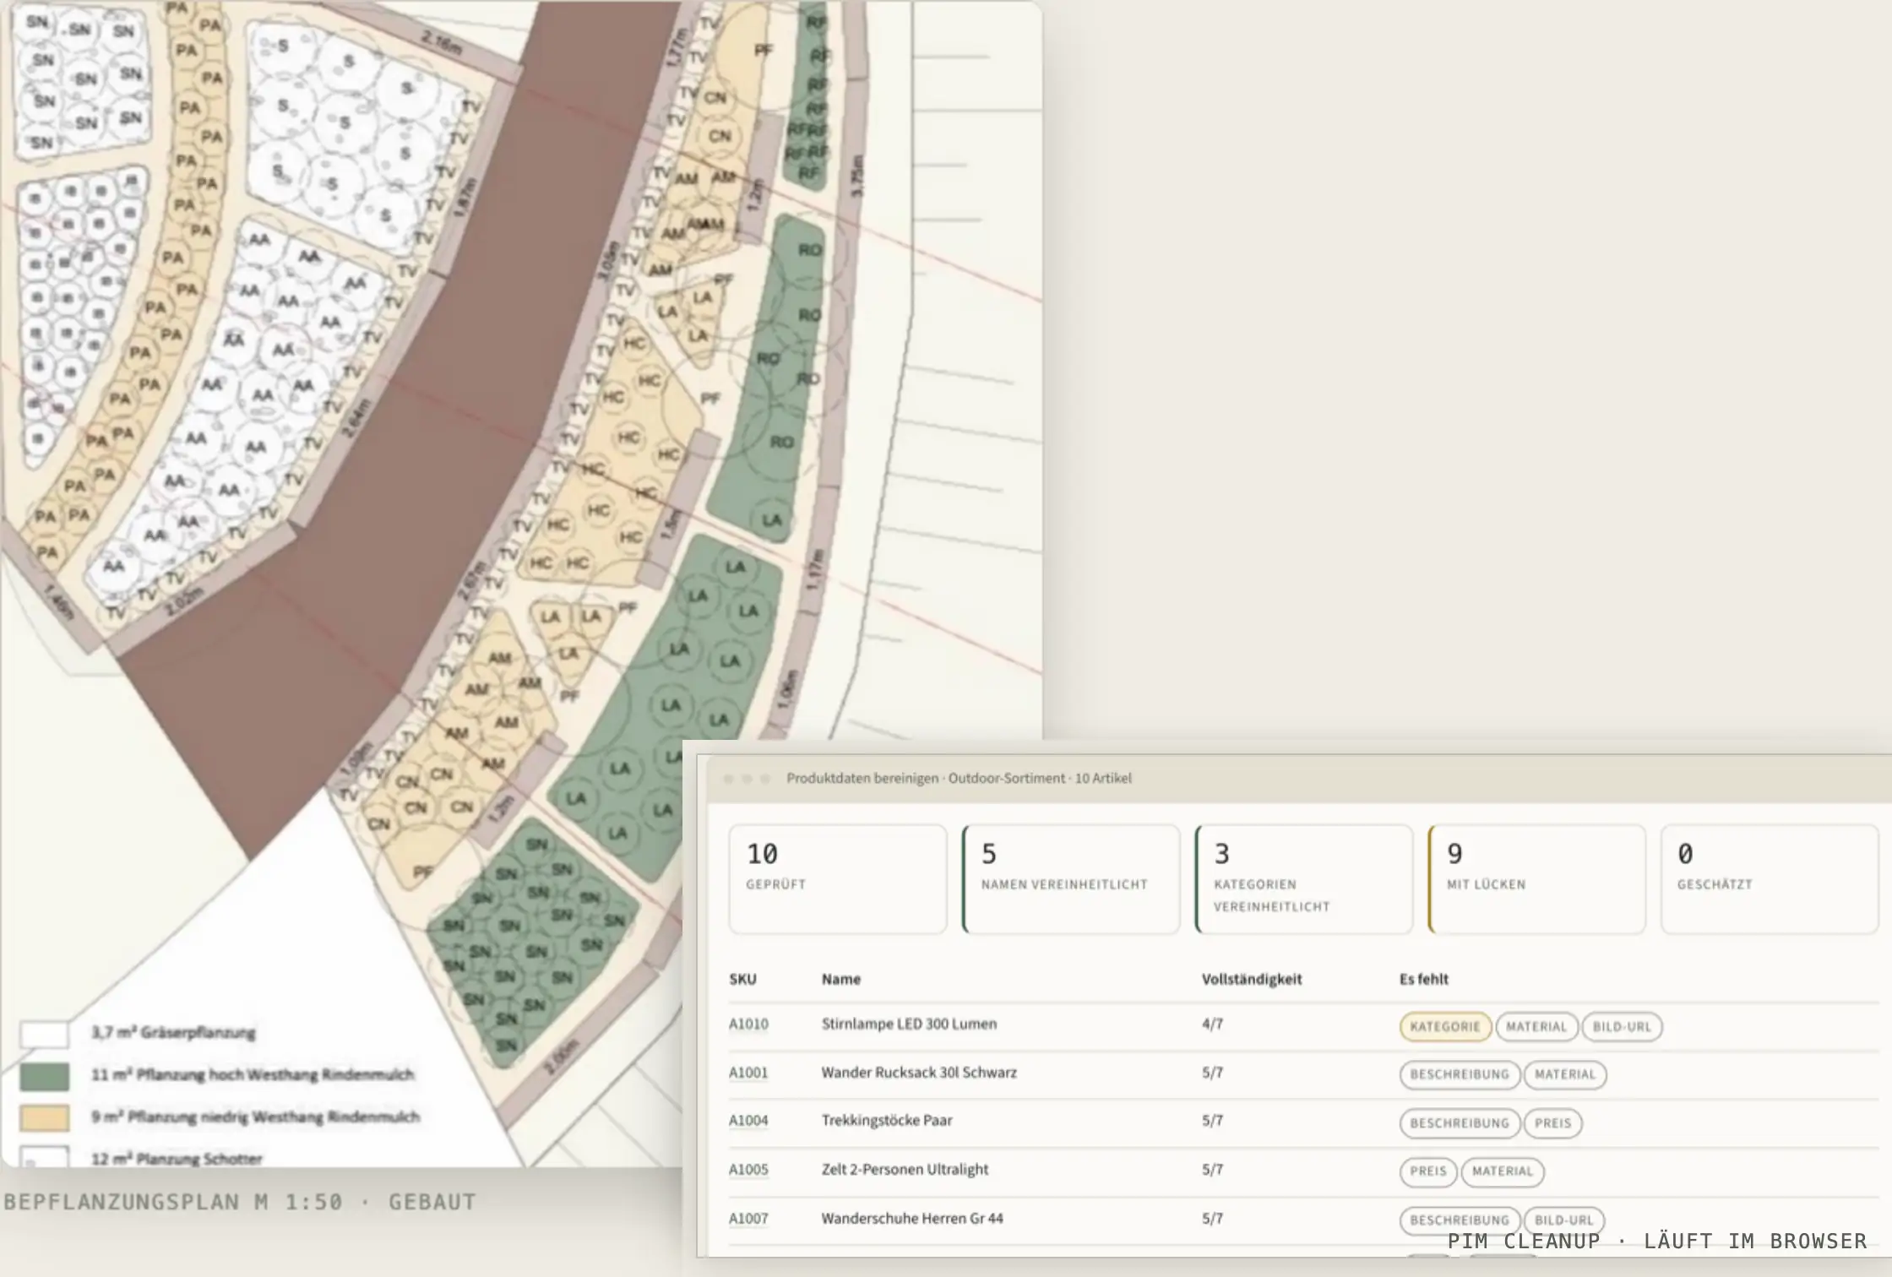The image size is (1892, 1277).
Task: Click the highlighted KATEGORIE tag for Stirnlampe
Action: point(1445,1027)
